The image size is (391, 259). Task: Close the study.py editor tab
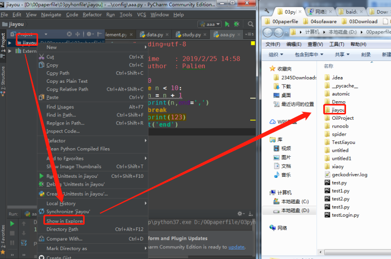click(205, 34)
